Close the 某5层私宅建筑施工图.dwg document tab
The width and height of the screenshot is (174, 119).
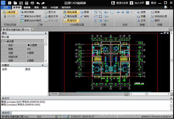(33, 29)
